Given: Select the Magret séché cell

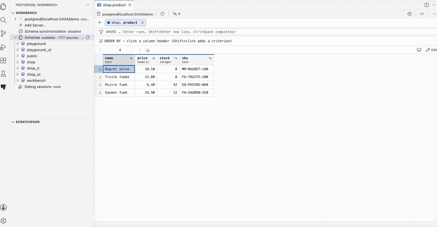Looking at the screenshot, I should (x=119, y=69).
